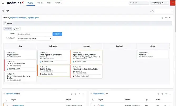Open the Graphic design task link
Viewport: 176px width, 106px height.
(19, 105)
